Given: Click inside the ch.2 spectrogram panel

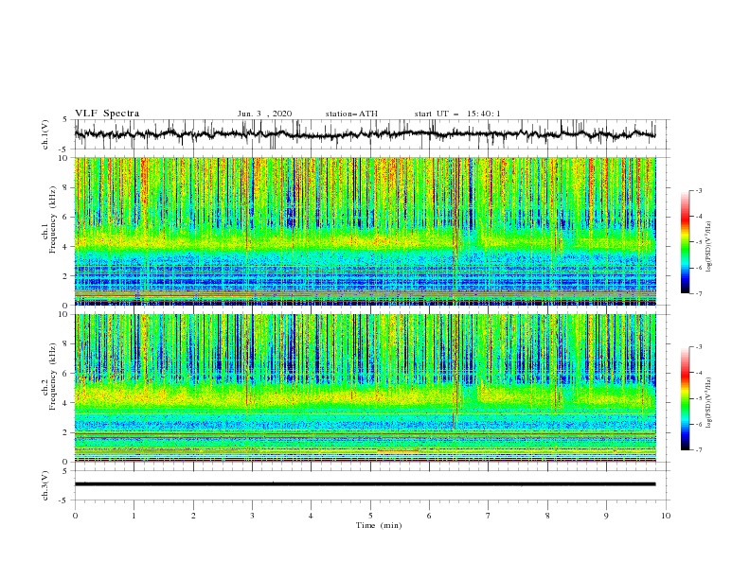Looking at the screenshot, I should pyautogui.click(x=365, y=388).
